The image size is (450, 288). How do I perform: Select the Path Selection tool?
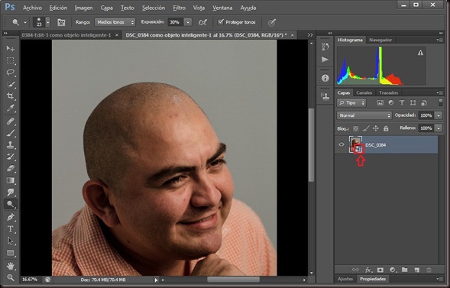click(x=11, y=241)
